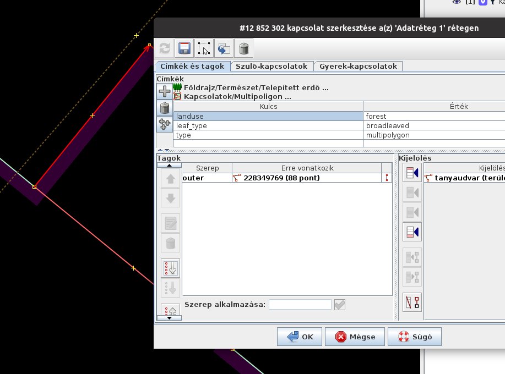Open the Szülő-kapcsolatok tab
505x374 pixels.
coord(271,66)
